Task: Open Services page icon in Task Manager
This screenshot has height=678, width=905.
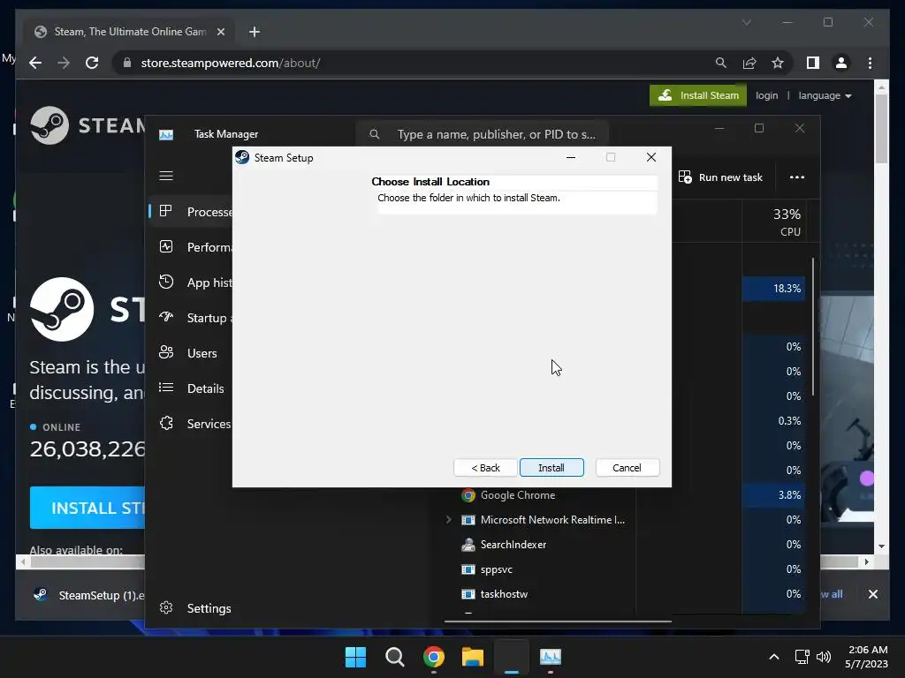Action: pos(166,423)
